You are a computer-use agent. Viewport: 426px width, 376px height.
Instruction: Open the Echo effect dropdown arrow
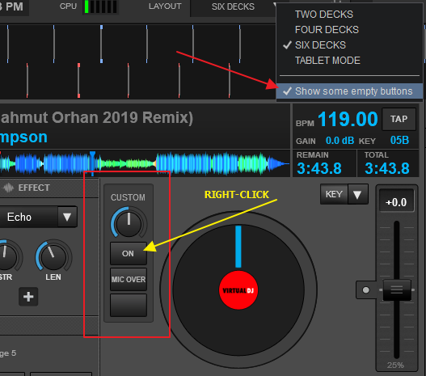tap(67, 217)
